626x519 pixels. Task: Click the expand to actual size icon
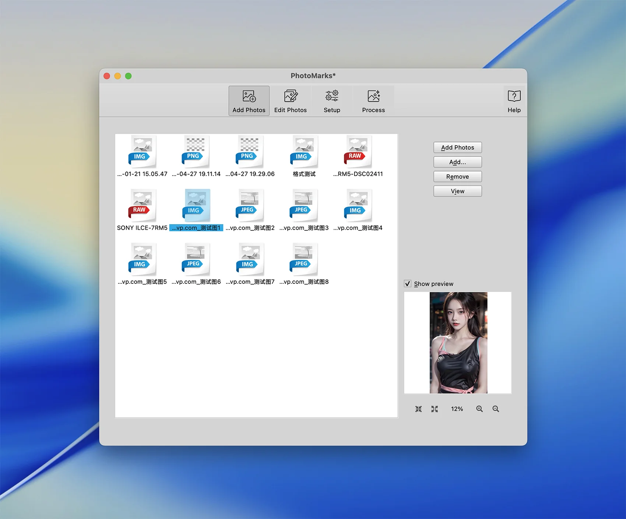[435, 409]
